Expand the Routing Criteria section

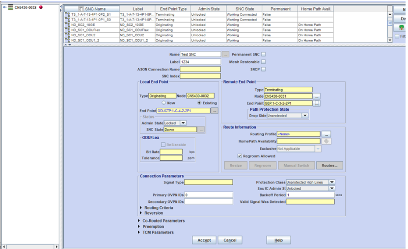141,208
